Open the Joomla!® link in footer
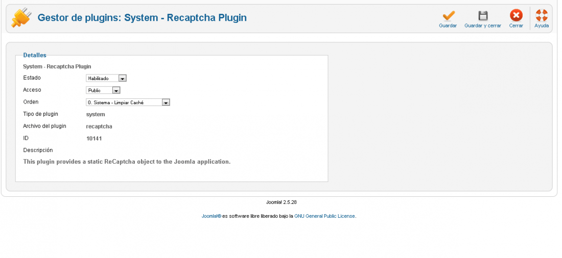The image size is (562, 258). (212, 216)
